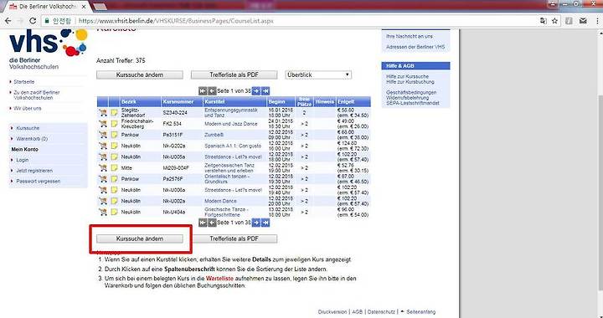Open yellow note icon for course Pa2576F

click(114, 179)
